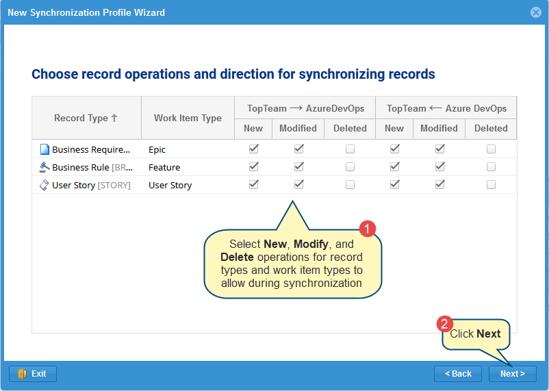Viewport: 549px width, 391px height.
Task: Click the Exit door icon
Action: point(22,374)
